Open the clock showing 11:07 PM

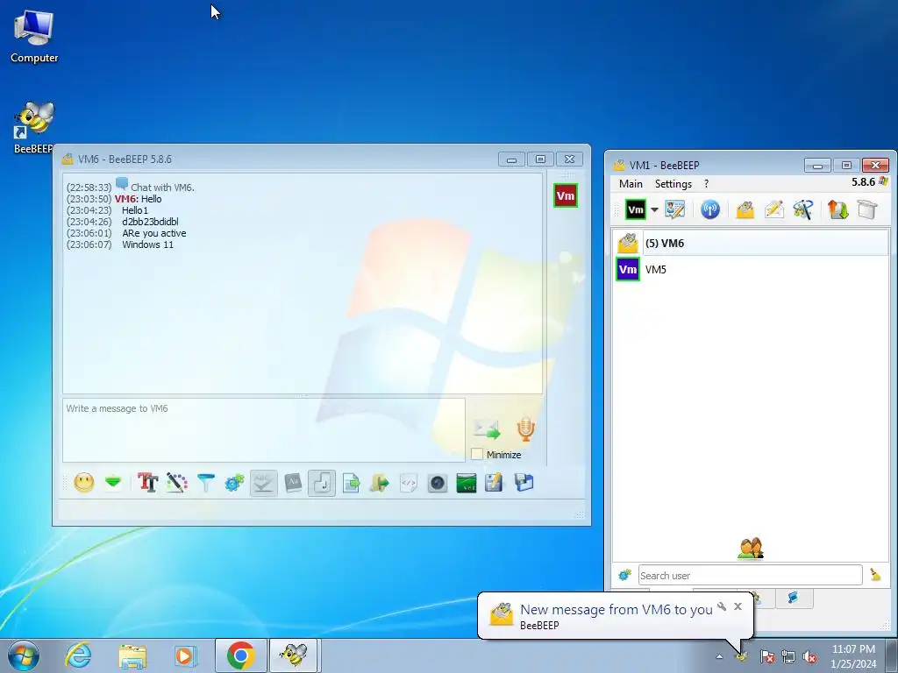pyautogui.click(x=853, y=656)
